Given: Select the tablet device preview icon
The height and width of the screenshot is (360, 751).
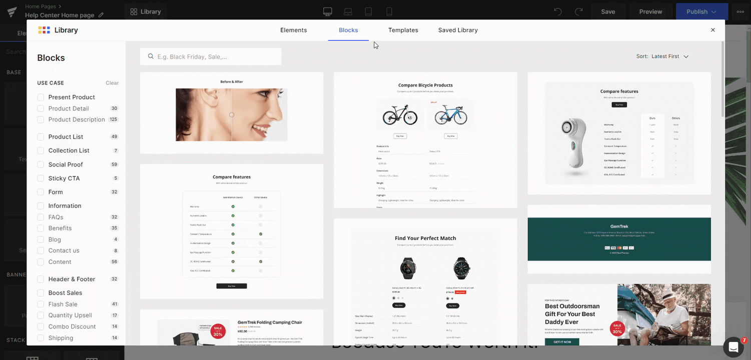Looking at the screenshot, I should click(368, 11).
